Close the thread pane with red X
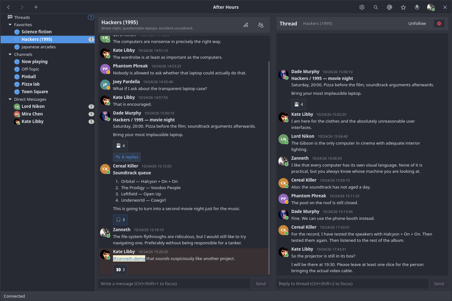Viewport: 452px width, 301px height. pyautogui.click(x=439, y=24)
